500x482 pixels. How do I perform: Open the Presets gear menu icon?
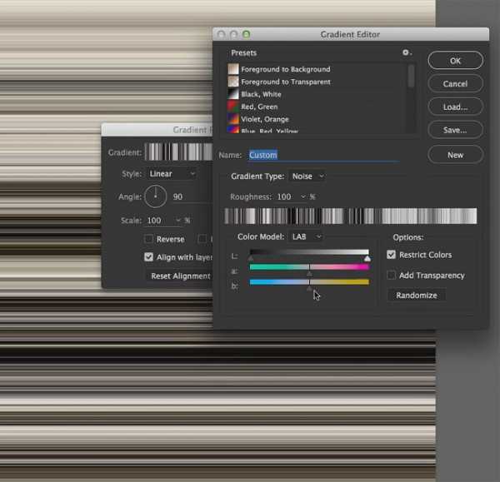(x=407, y=53)
